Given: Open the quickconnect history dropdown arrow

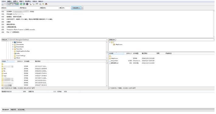Looking at the screenshot, I should [x=82, y=8].
